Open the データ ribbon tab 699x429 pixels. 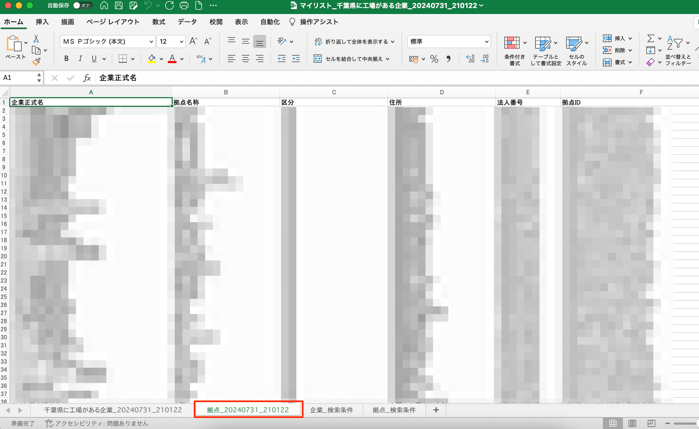coord(187,22)
